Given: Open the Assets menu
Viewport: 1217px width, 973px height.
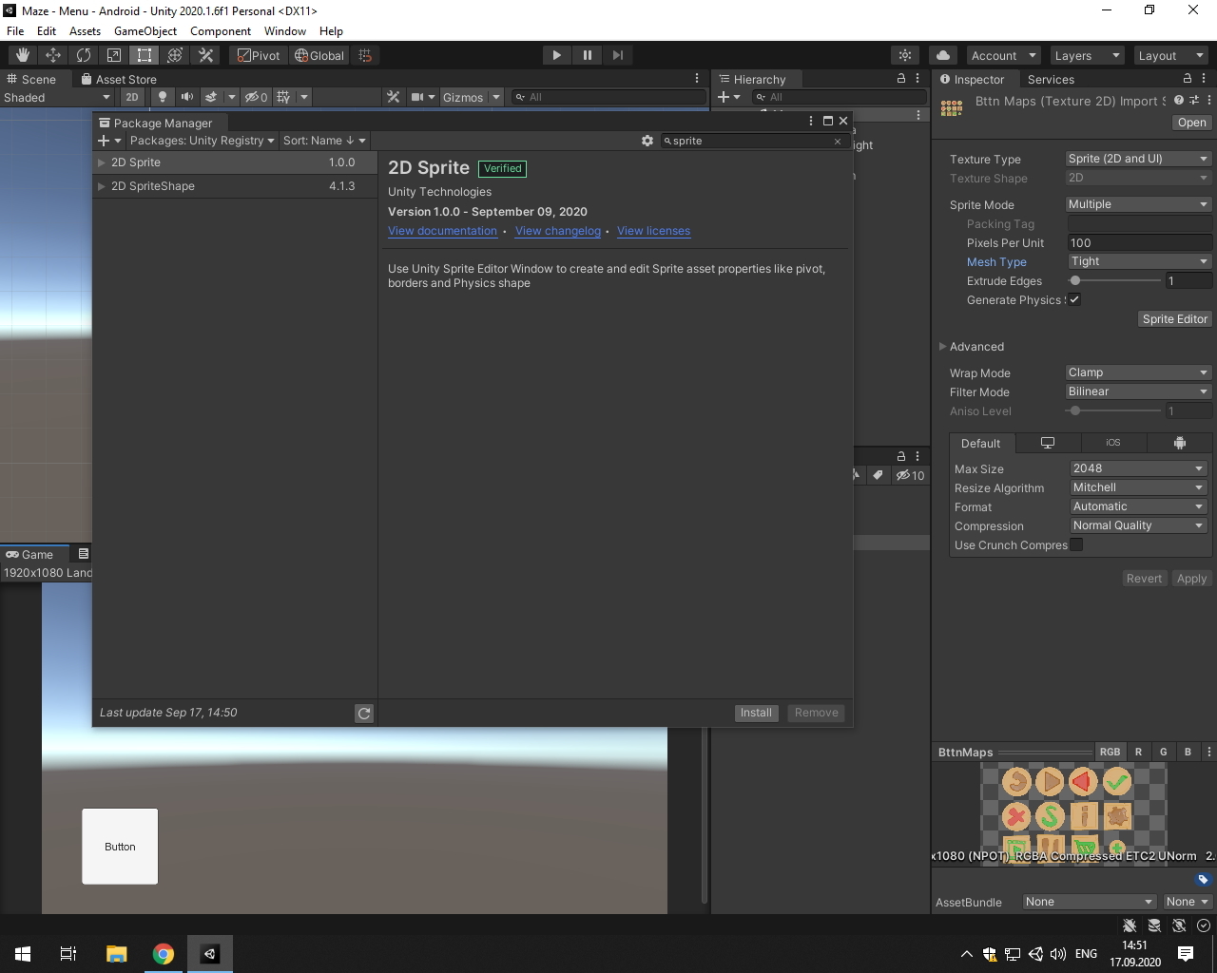Looking at the screenshot, I should pos(85,31).
